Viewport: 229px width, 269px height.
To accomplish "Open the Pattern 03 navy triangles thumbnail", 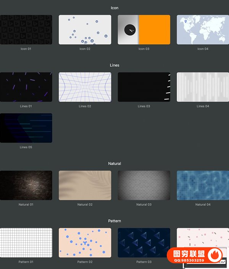I will [144, 243].
